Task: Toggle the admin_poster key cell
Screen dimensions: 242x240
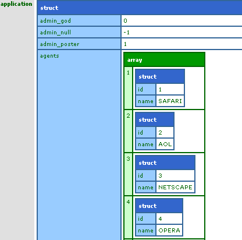Action: [x=79, y=44]
